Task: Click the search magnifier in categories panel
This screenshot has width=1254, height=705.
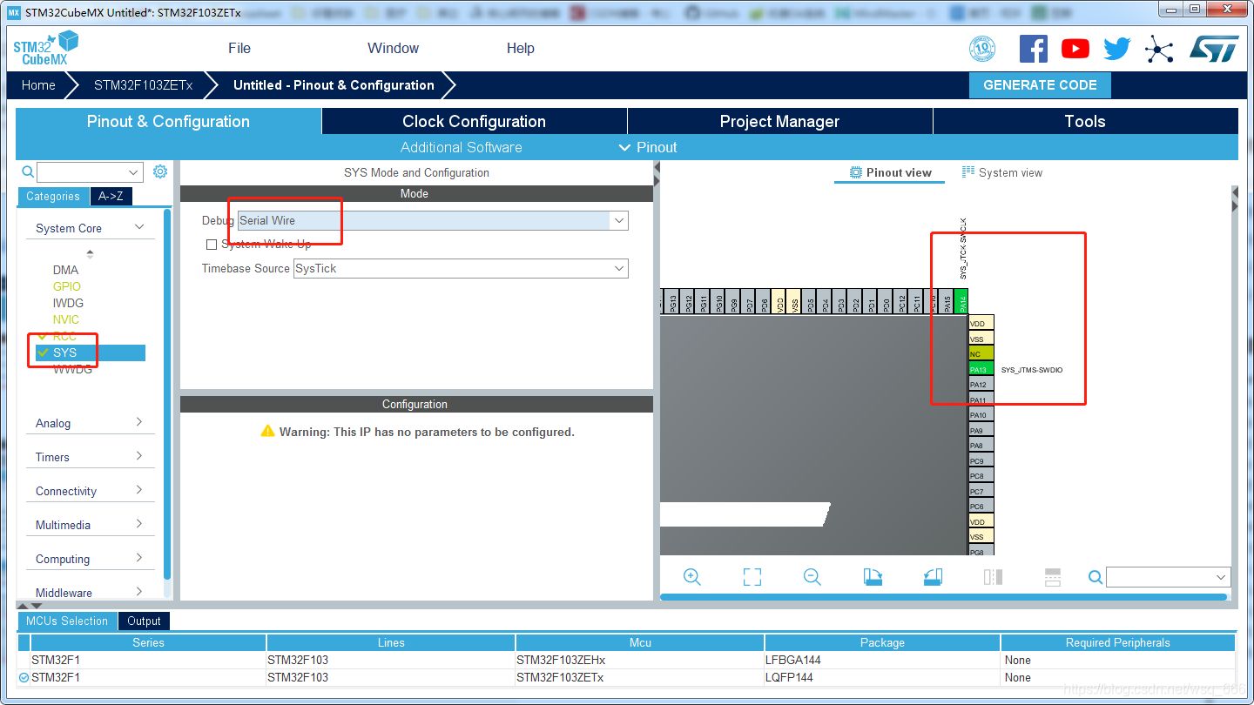Action: 28,171
